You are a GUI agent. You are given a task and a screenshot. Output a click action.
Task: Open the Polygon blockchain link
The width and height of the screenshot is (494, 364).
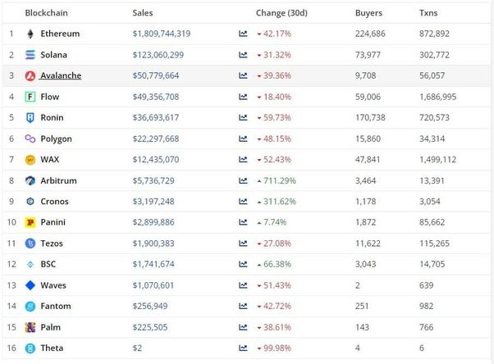pyautogui.click(x=56, y=139)
